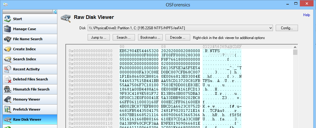The width and height of the screenshot is (316, 128).
Task: Click the Recent Activity clock icon
Action: click(x=7, y=69)
